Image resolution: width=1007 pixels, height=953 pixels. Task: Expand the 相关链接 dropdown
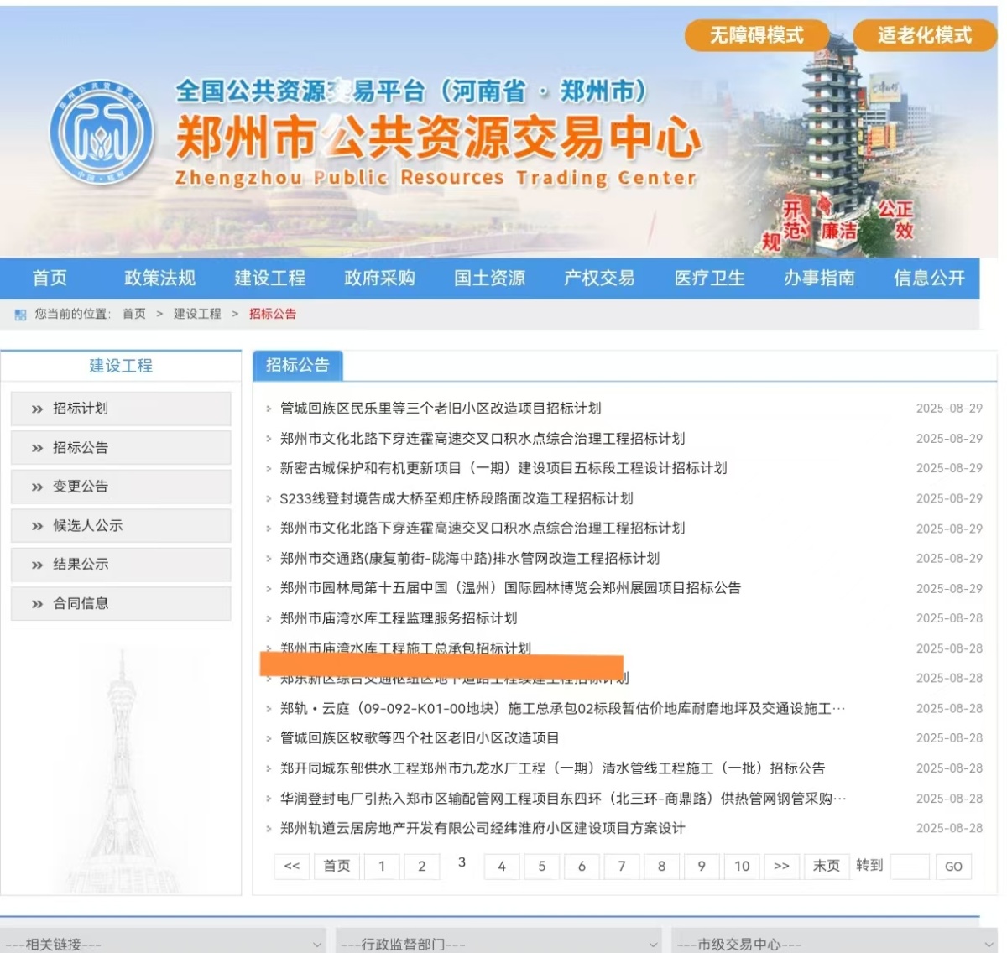[x=163, y=944]
